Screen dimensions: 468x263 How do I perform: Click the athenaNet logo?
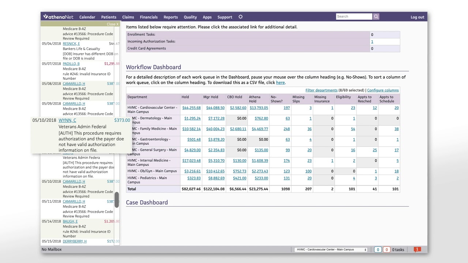click(58, 17)
